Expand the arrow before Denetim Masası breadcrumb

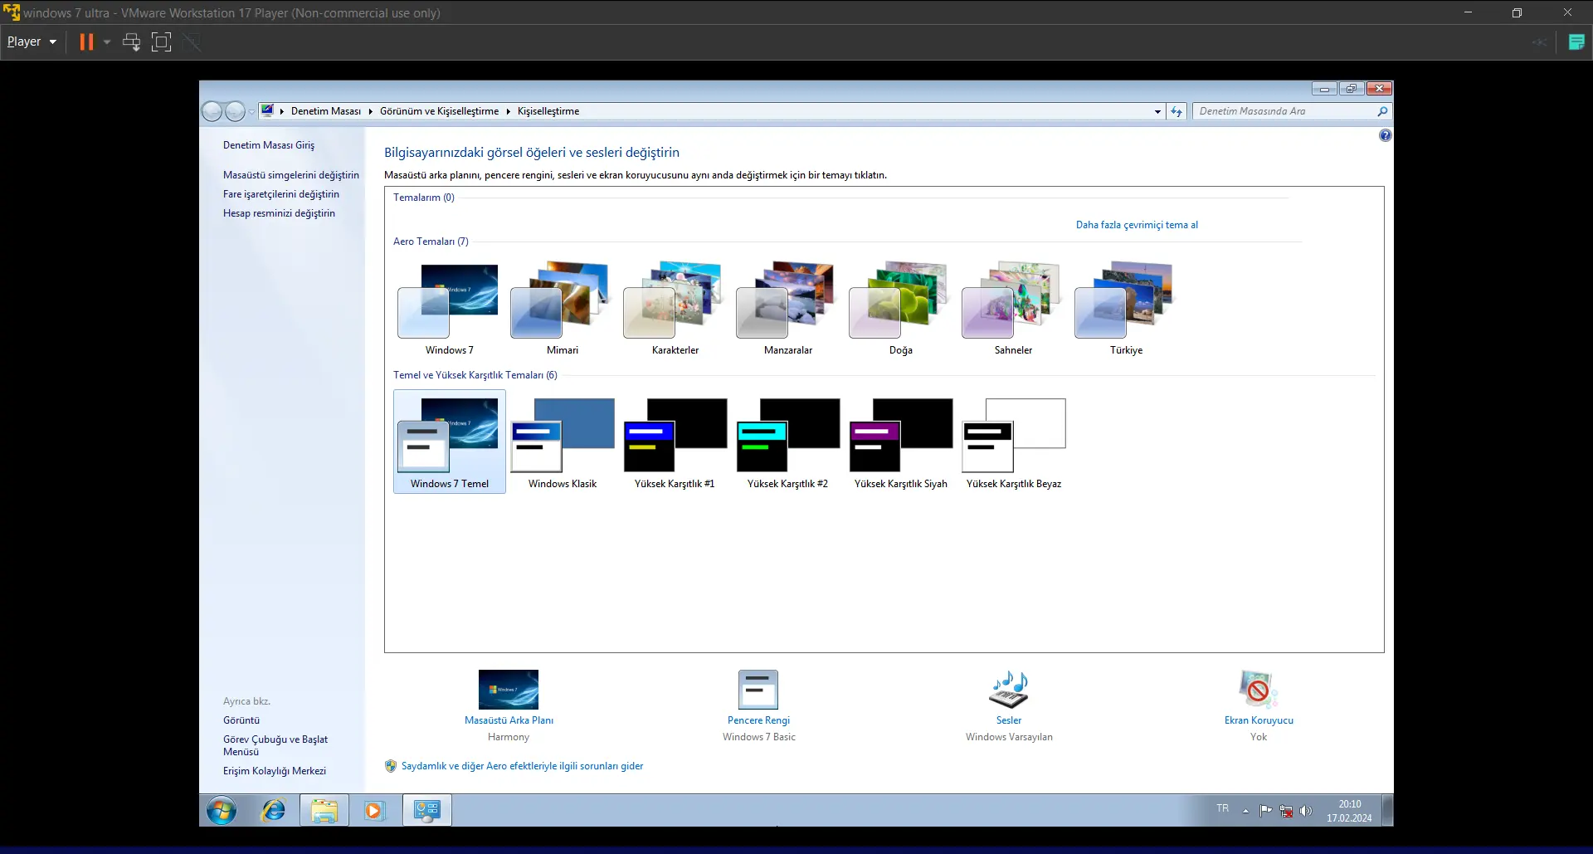tap(282, 111)
